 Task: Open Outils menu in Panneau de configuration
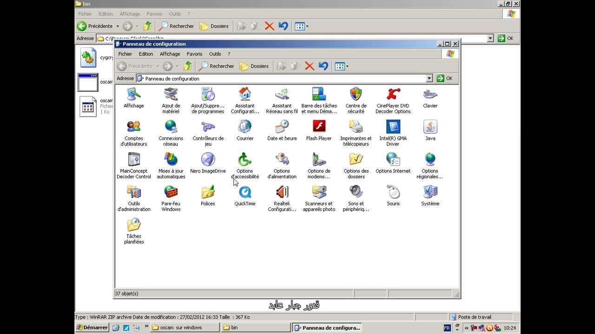click(215, 54)
